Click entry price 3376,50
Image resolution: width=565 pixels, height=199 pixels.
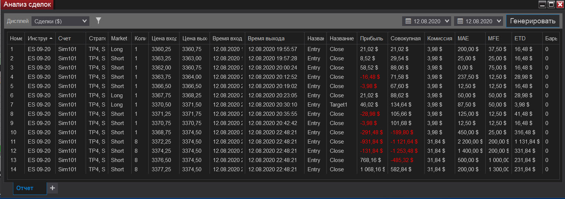[x=161, y=160]
